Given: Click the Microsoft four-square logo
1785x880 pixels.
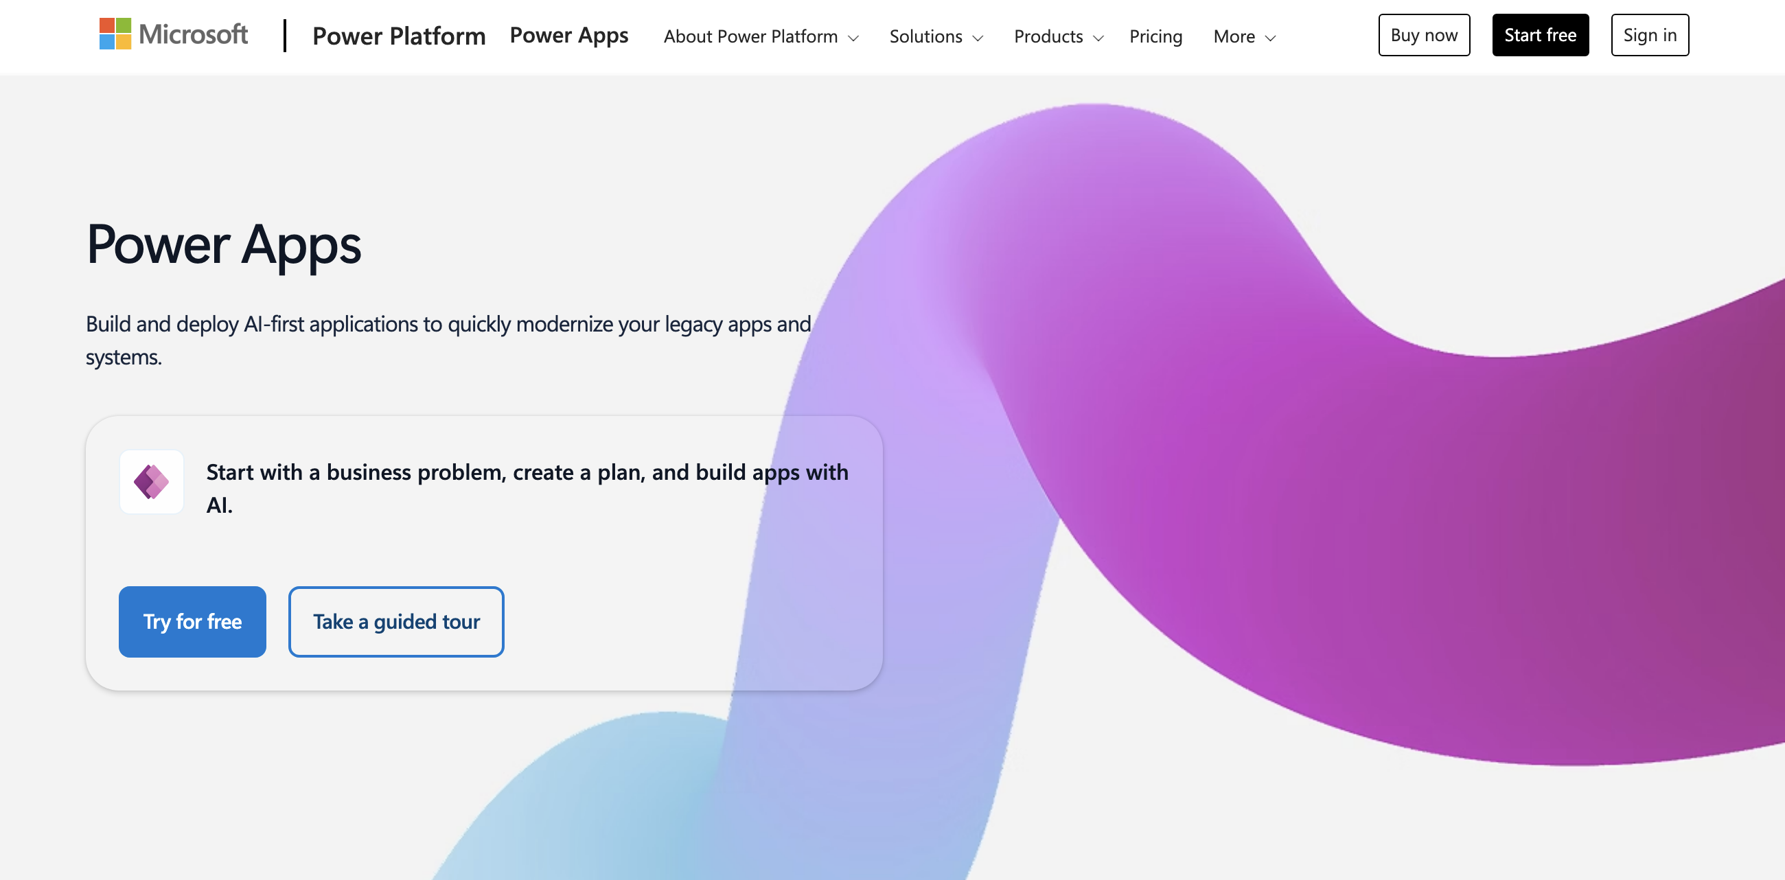Looking at the screenshot, I should [x=115, y=34].
